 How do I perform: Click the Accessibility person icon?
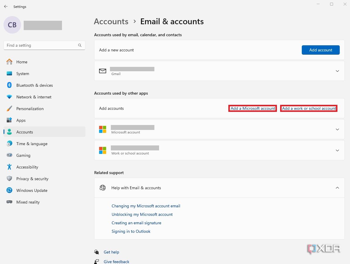click(9, 167)
